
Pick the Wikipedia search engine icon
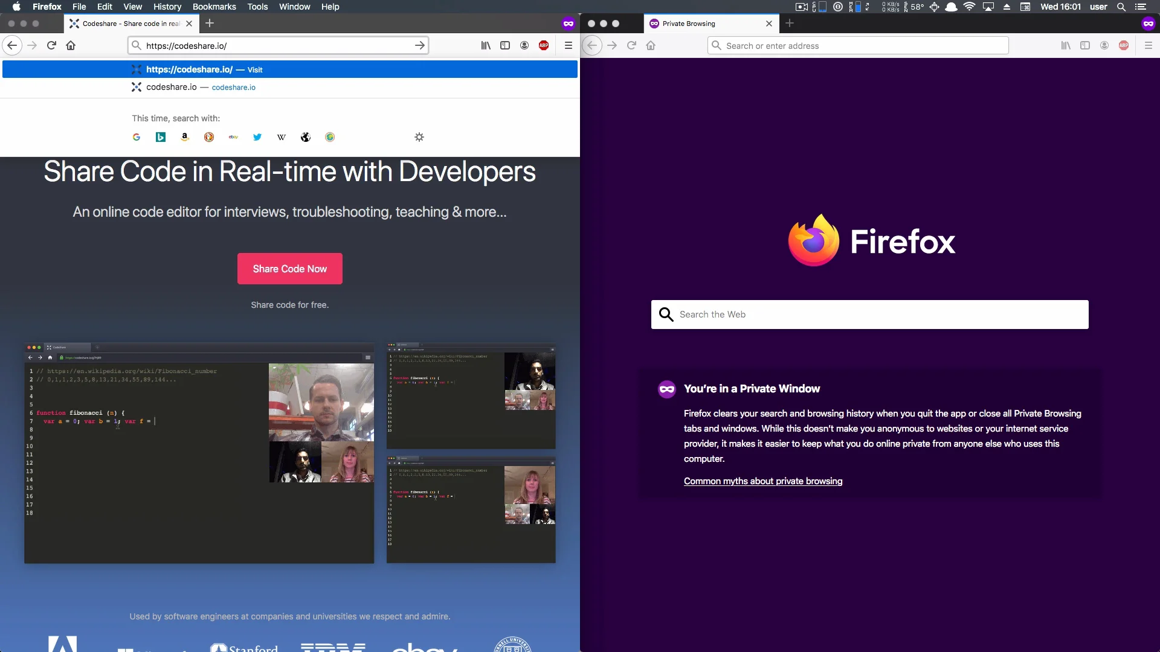[x=282, y=137]
